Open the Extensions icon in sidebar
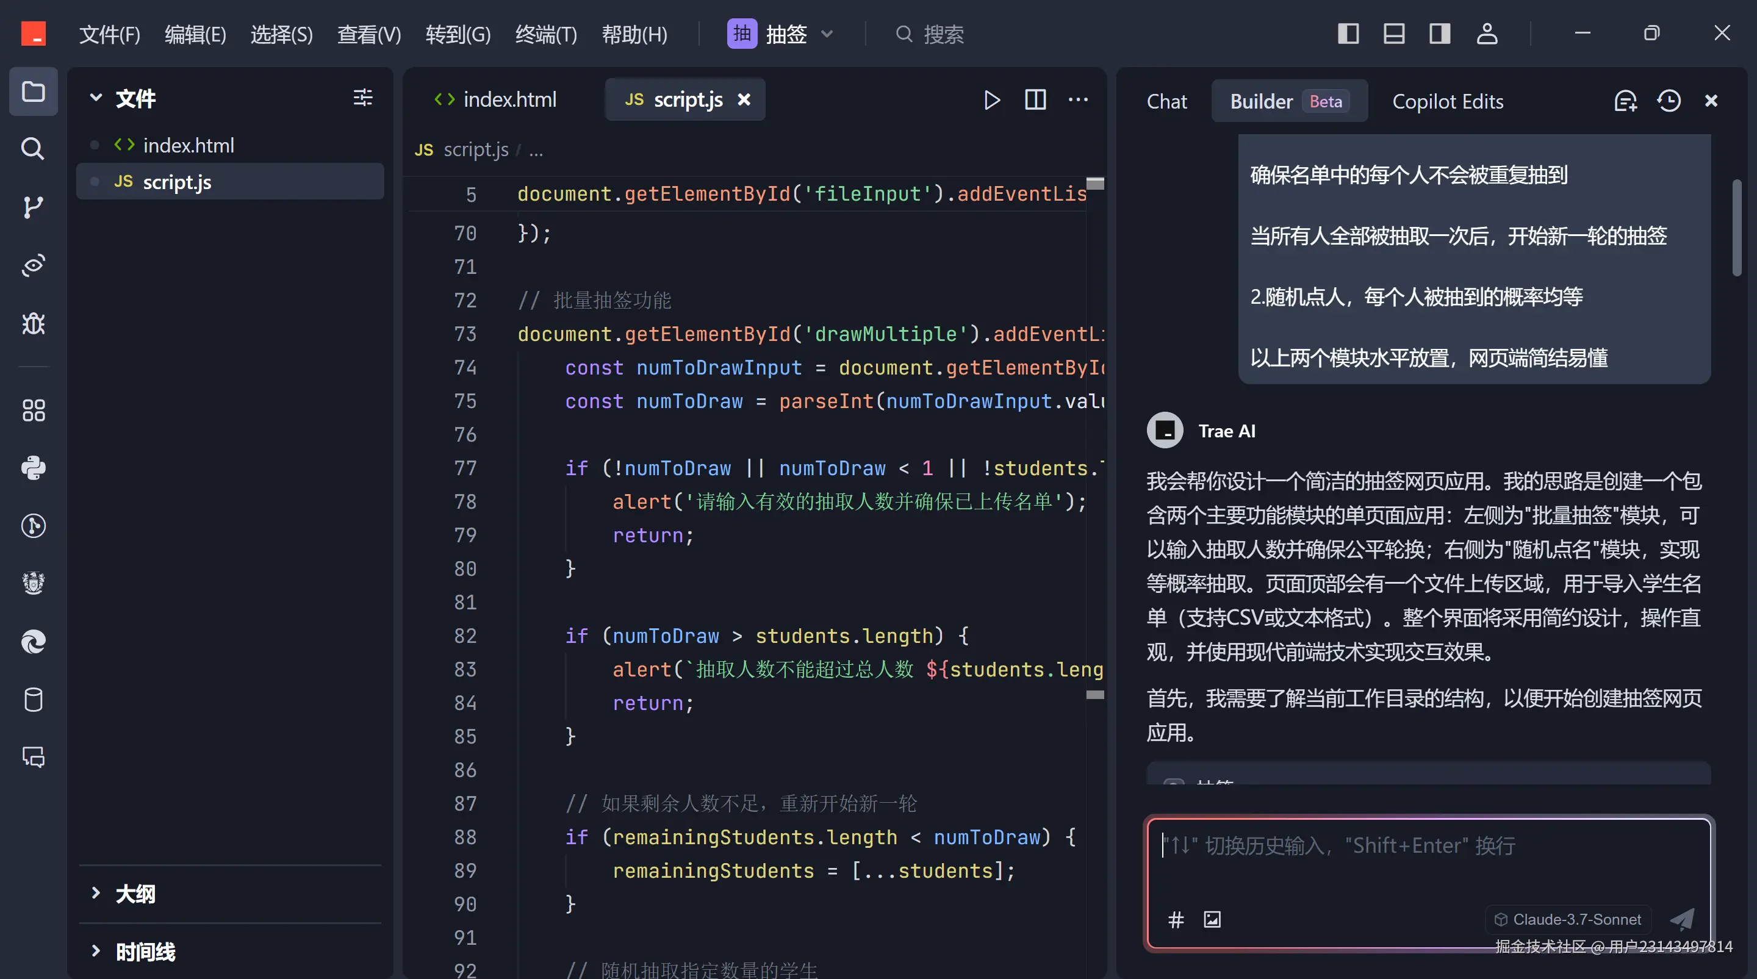 pos(33,411)
